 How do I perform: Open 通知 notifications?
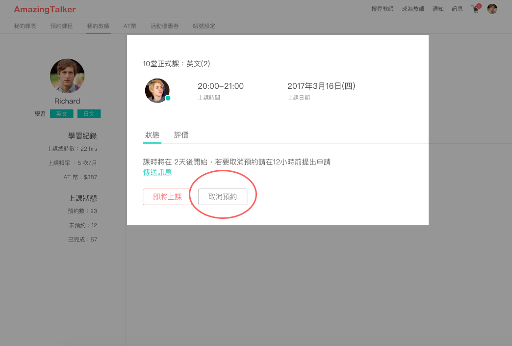pyautogui.click(x=438, y=9)
